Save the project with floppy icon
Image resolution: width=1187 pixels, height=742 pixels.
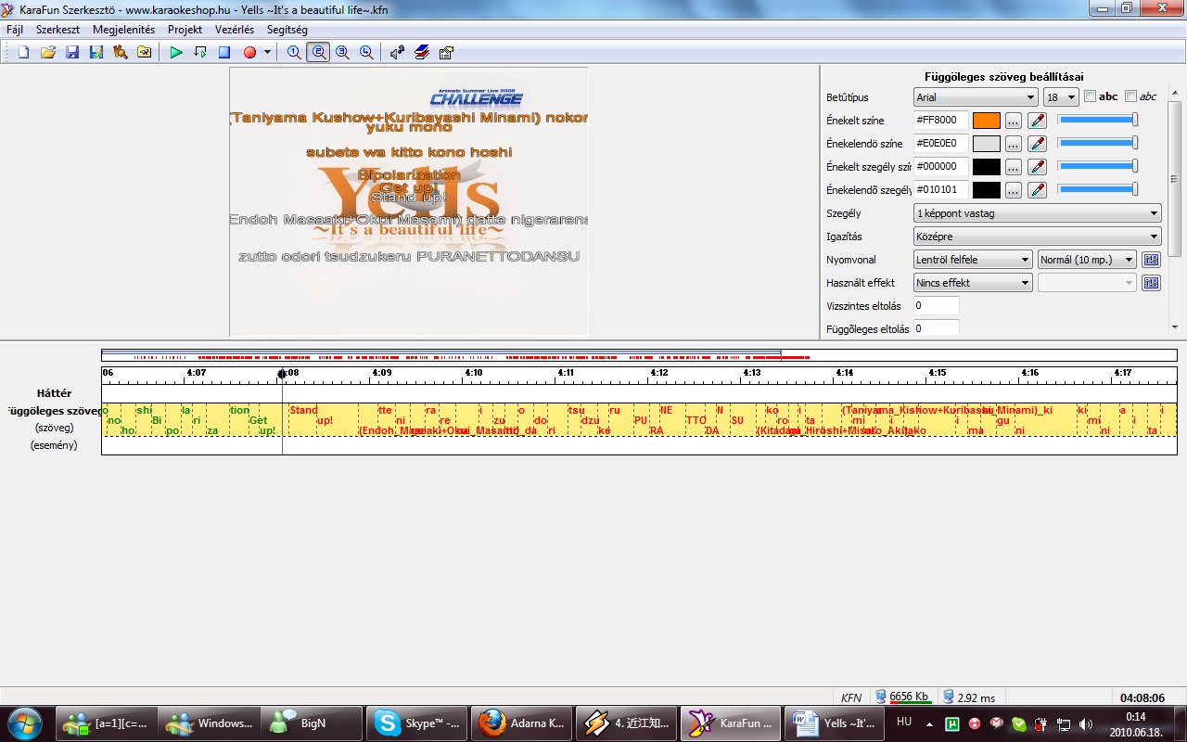click(72, 53)
